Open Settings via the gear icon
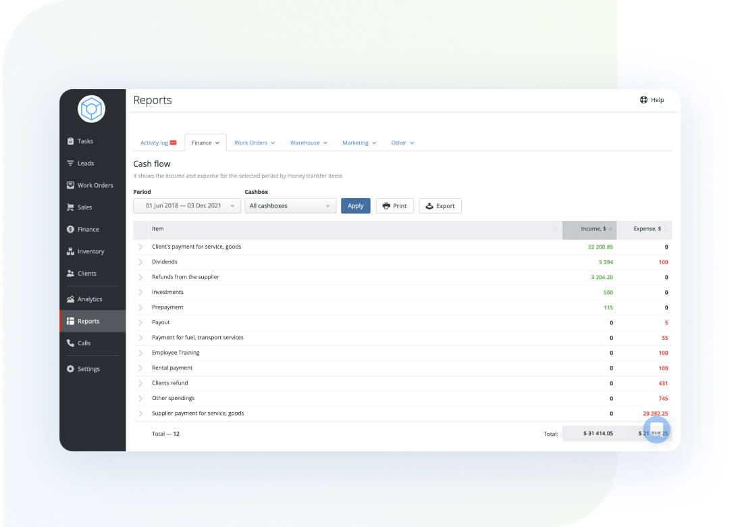This screenshot has height=527, width=740. click(x=71, y=369)
